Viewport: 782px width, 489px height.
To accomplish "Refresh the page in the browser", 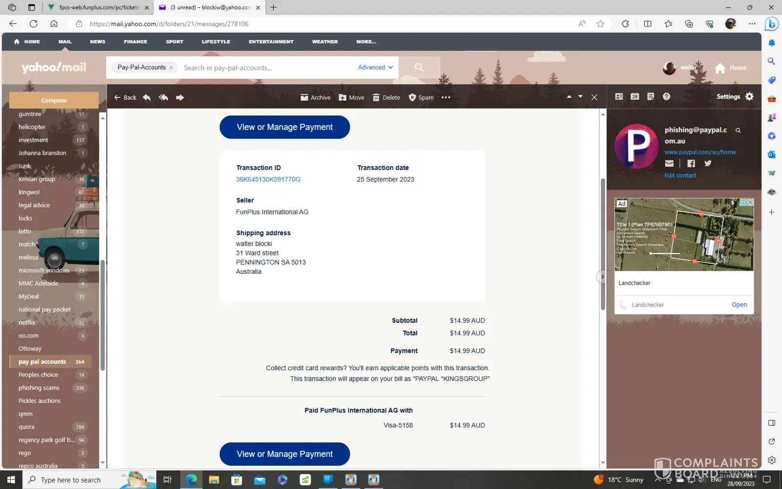I will tap(33, 23).
